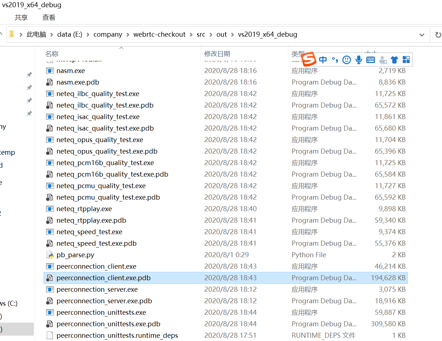This screenshot has height=341, width=442.
Task: Select neteq_ilbc_quality_test.exe.pdb file
Action: tap(105, 105)
